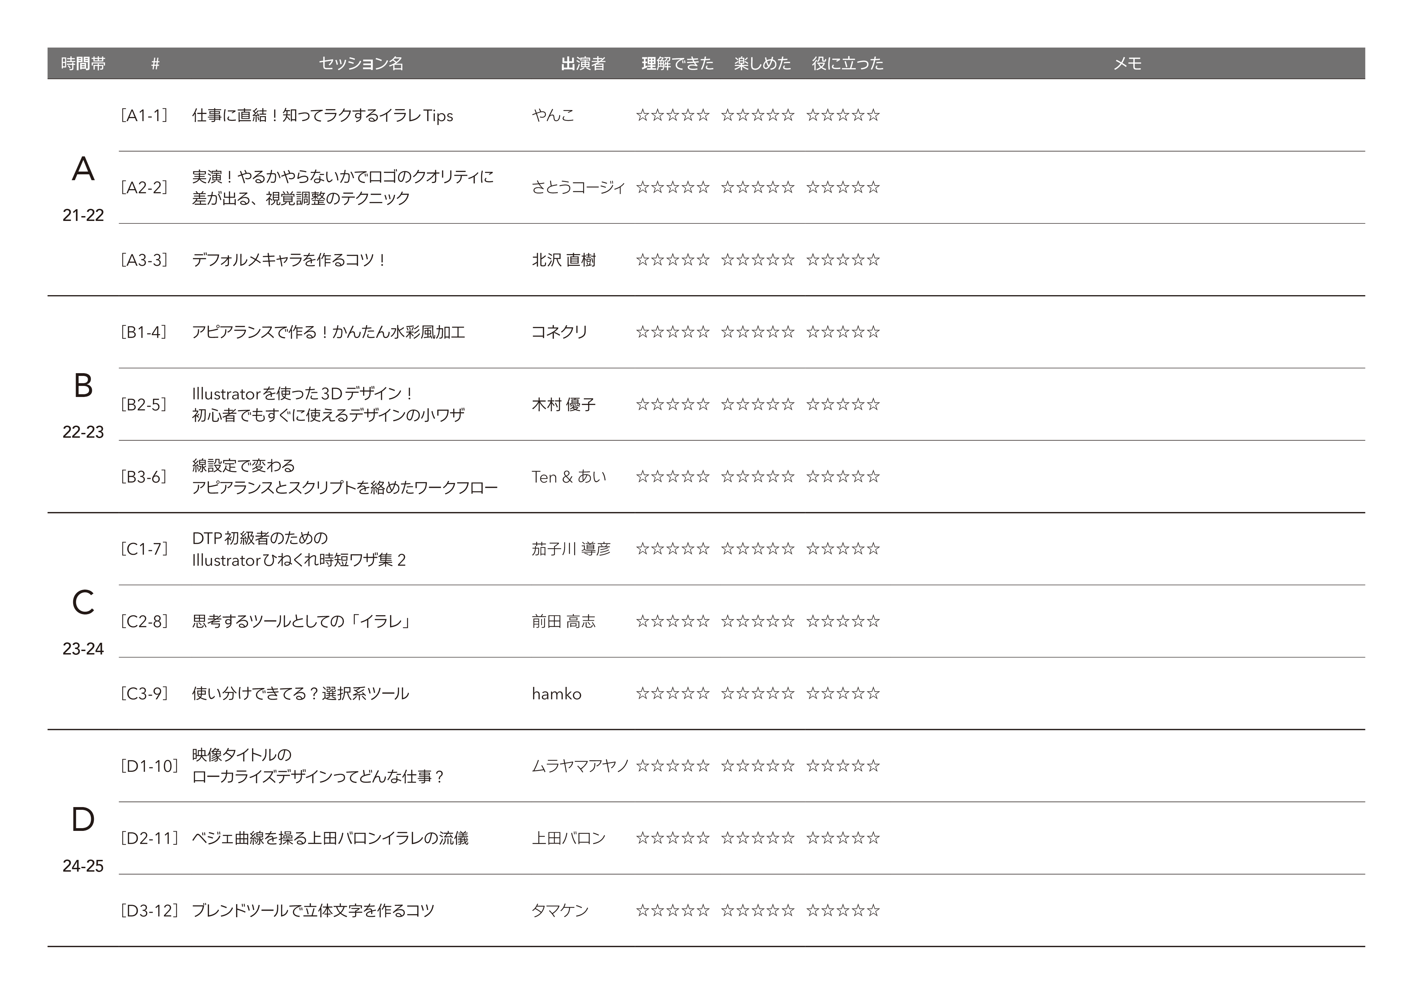Click the line 差が出る、視覚調整のテクニック

[300, 198]
